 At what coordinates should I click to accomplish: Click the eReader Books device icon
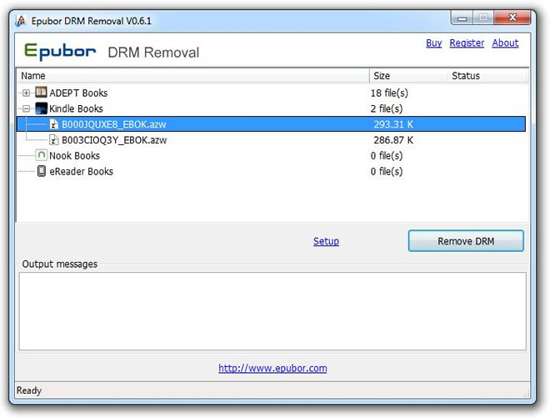tap(42, 171)
